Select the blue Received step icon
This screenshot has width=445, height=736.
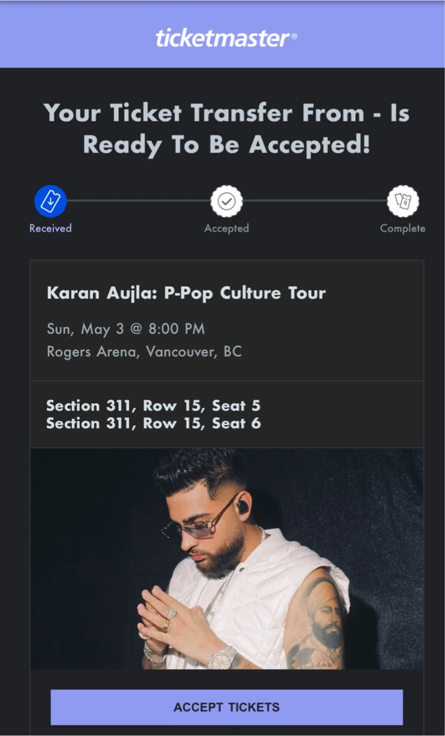pyautogui.click(x=51, y=201)
